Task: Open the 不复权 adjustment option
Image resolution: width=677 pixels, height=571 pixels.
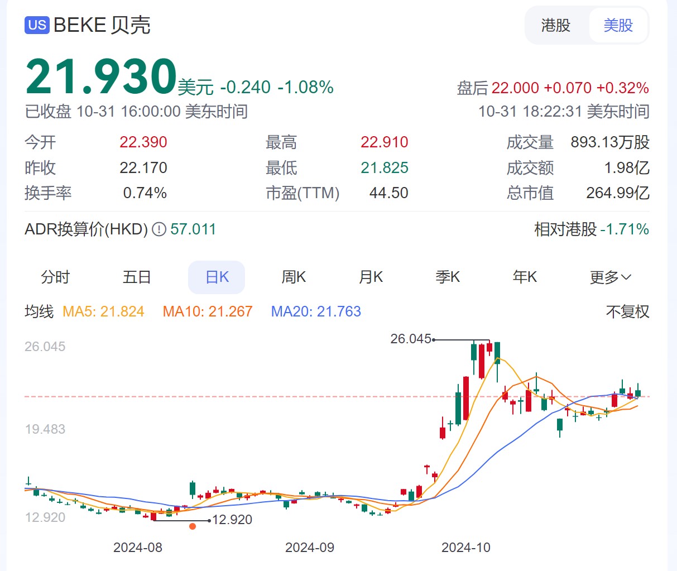Action: pos(628,311)
